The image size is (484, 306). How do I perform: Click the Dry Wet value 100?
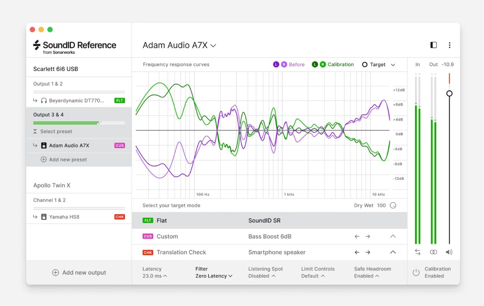[381, 205]
